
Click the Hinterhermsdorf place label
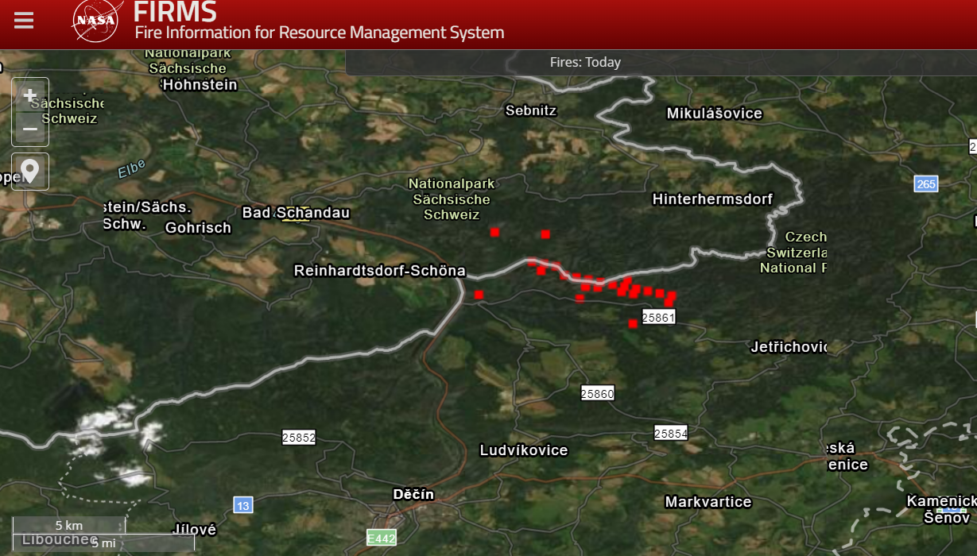(x=712, y=199)
